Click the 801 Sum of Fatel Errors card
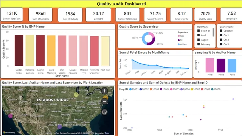Screen dimensions: 242x136 [127, 15]
